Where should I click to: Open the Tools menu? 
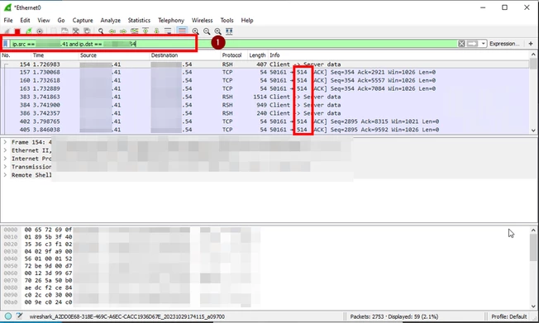click(227, 21)
